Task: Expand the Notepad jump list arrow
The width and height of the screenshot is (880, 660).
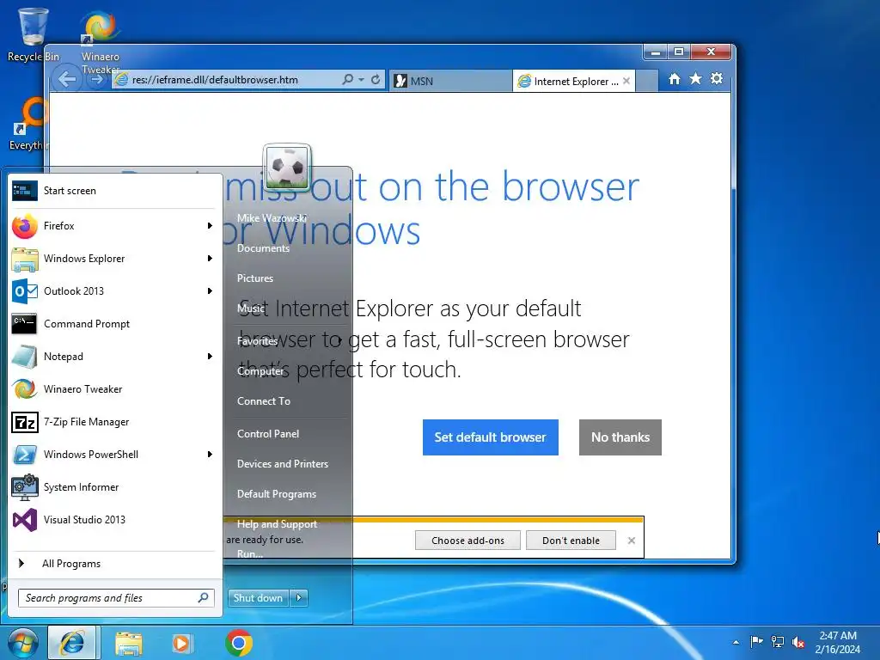Action: (x=210, y=357)
